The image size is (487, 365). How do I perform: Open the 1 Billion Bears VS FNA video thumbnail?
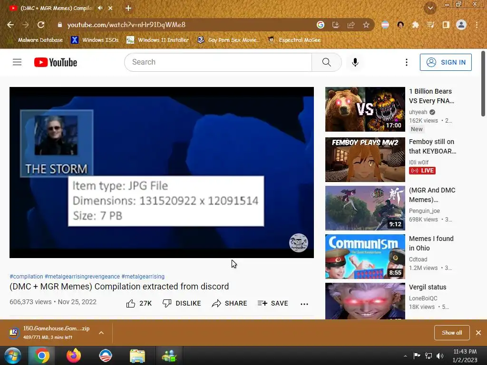pos(365,109)
